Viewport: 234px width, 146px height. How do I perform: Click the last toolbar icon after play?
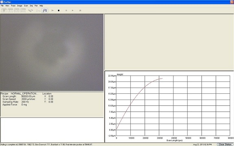pyautogui.click(x=80, y=11)
